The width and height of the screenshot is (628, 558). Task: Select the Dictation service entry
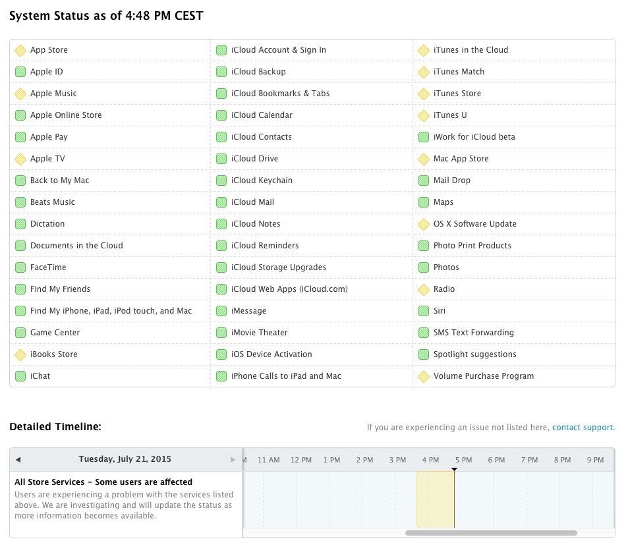(110, 224)
